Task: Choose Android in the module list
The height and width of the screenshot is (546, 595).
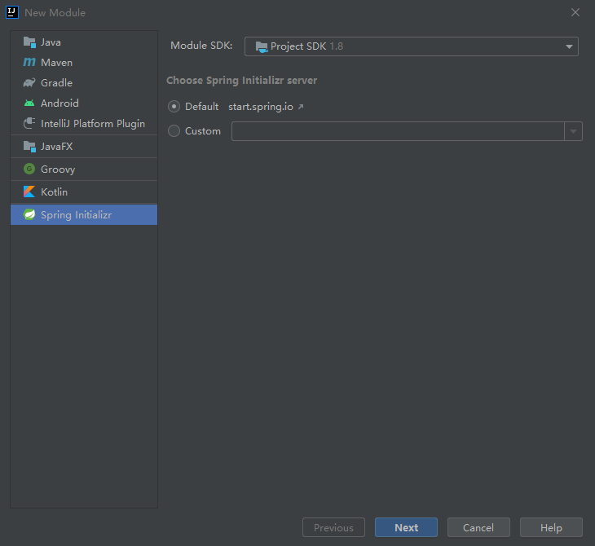Action: 84,103
